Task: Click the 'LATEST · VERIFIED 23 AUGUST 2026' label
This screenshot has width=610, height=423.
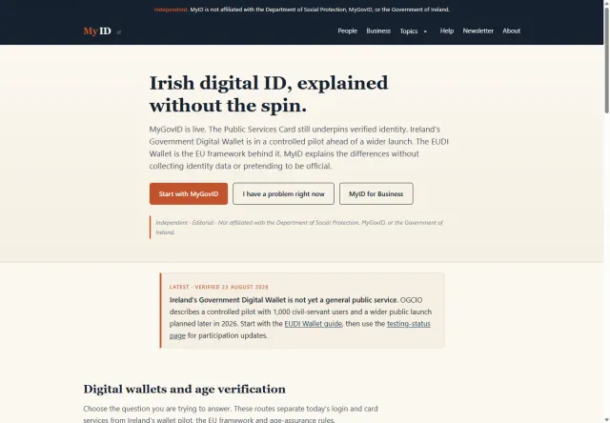Action: point(218,287)
